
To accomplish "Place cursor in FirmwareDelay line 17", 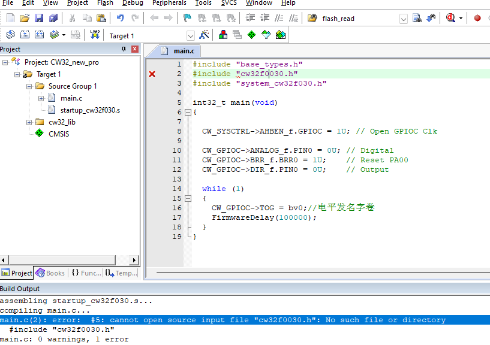I will click(264, 217).
